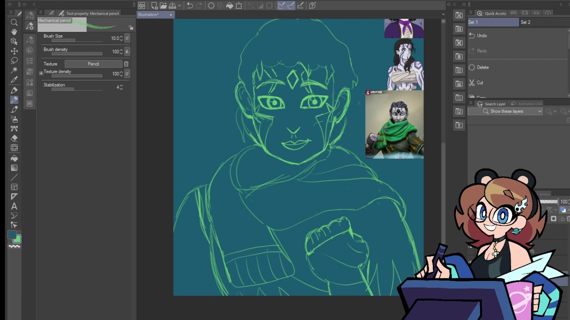Switch to the Quick Access tab
This screenshot has width=570, height=320.
492,13
